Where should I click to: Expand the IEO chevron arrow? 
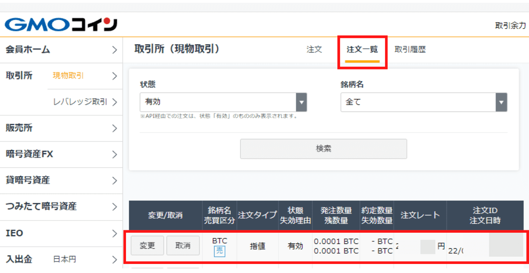point(115,233)
